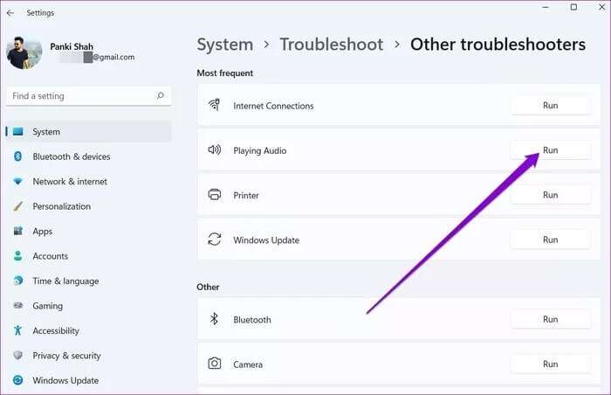Open the Network & internet wifi icon

18,182
